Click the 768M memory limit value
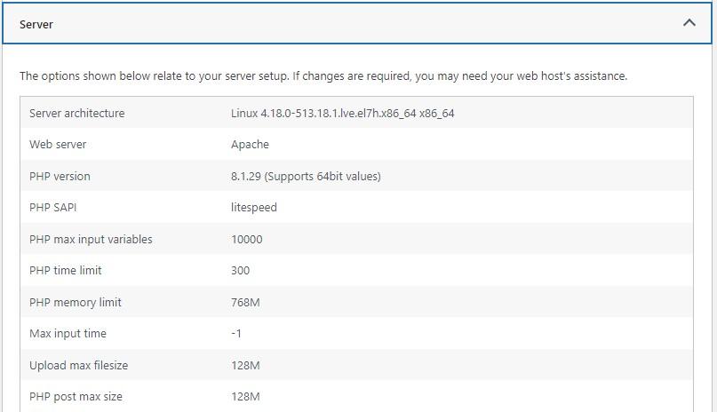 point(245,303)
